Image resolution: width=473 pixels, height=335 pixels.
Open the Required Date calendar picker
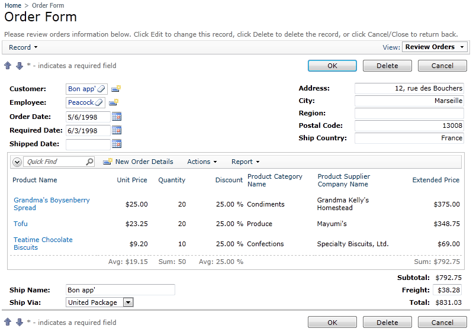(x=117, y=130)
